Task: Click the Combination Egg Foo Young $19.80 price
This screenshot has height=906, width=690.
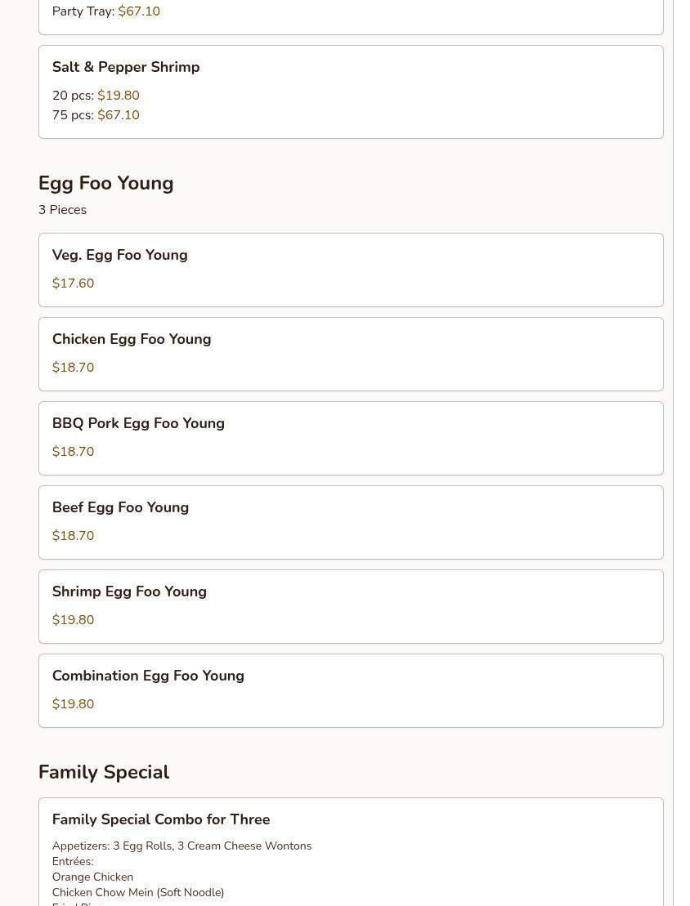Action: (73, 703)
